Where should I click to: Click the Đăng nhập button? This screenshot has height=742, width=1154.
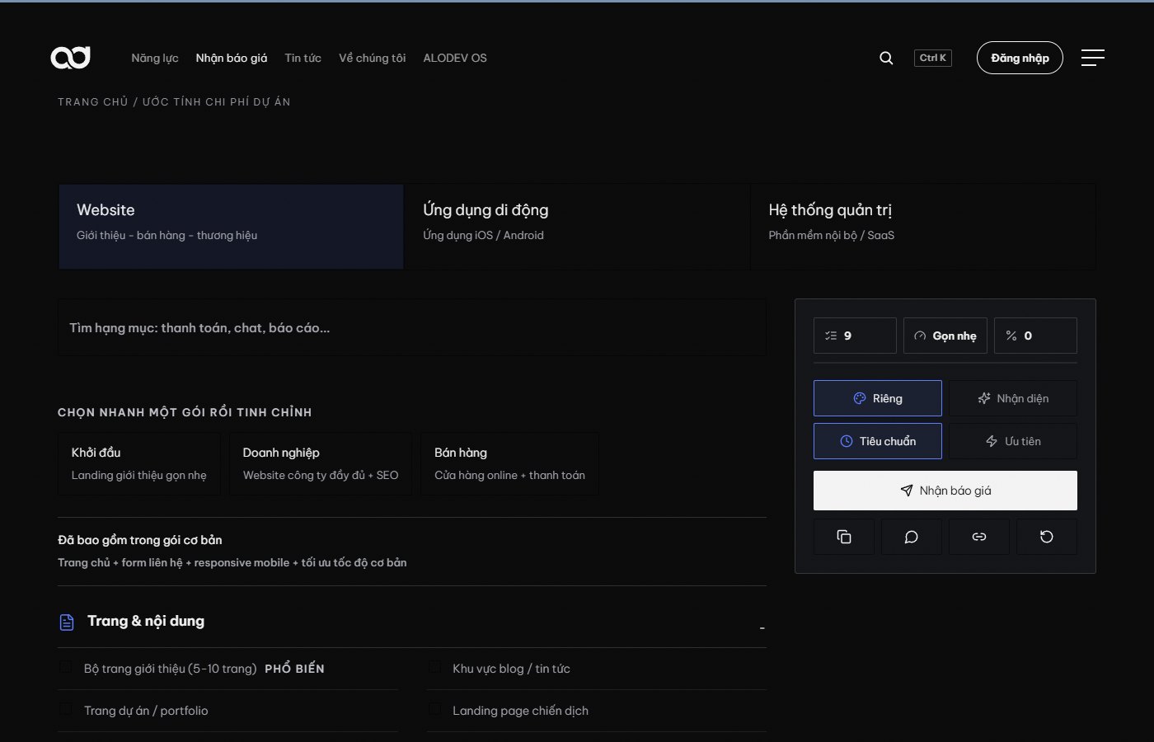1020,58
